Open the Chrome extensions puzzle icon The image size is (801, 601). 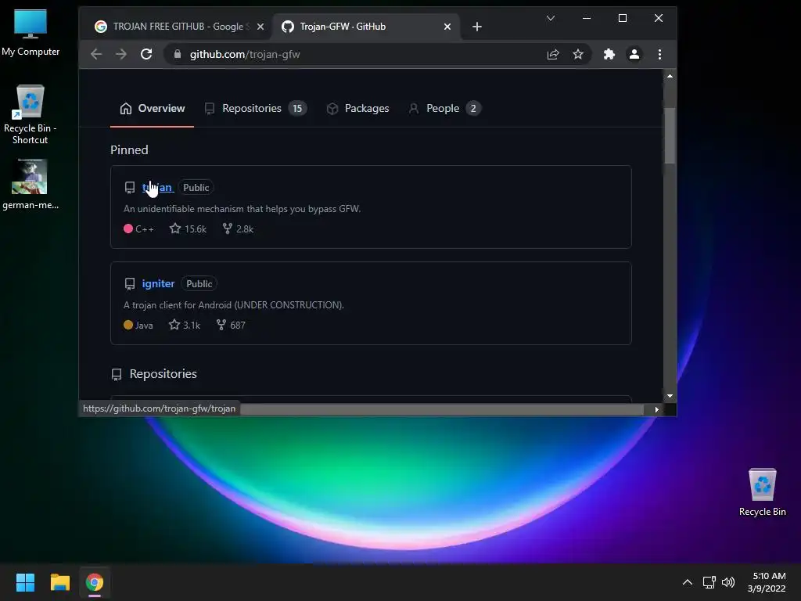click(609, 54)
